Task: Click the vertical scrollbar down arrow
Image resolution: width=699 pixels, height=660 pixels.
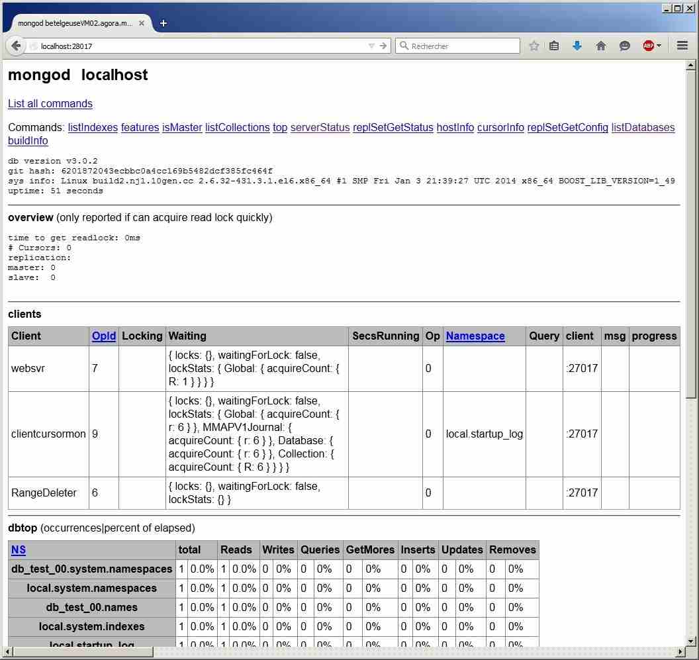Action: 690,640
